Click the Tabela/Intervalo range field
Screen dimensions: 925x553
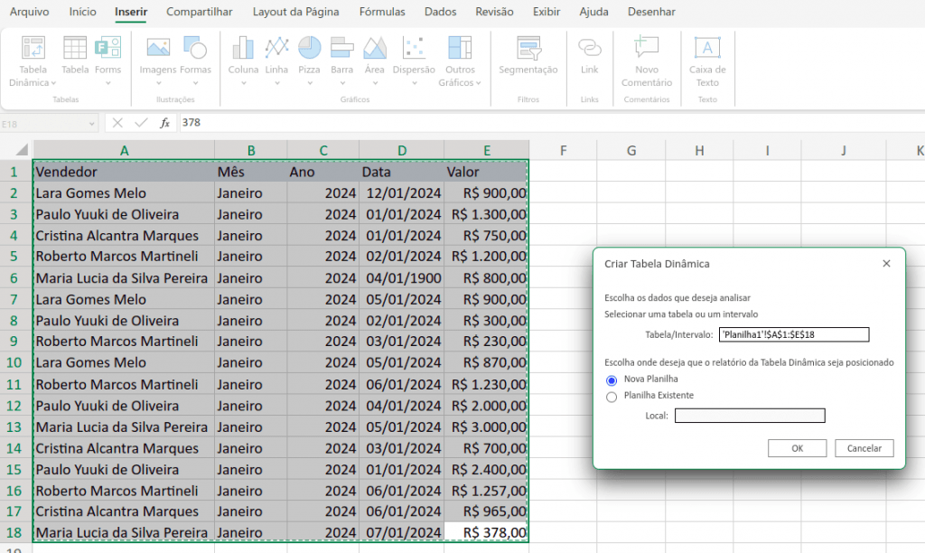[x=793, y=335]
